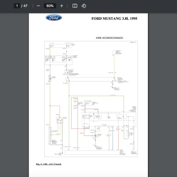The image size is (177, 177).
Task: Rotate the document with the rotate icon
Action: click(84, 6)
